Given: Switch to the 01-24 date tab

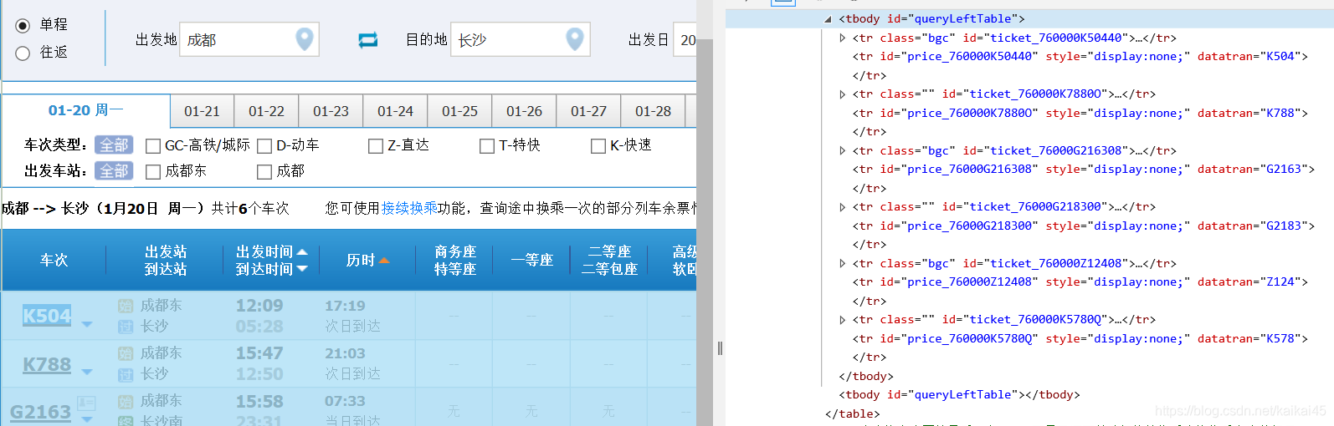Looking at the screenshot, I should [396, 111].
